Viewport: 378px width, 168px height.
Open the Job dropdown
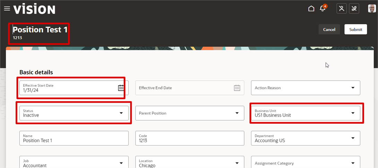tap(121, 163)
